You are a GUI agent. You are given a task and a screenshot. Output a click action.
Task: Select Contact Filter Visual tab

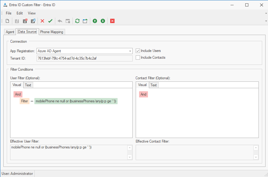(x=142, y=85)
